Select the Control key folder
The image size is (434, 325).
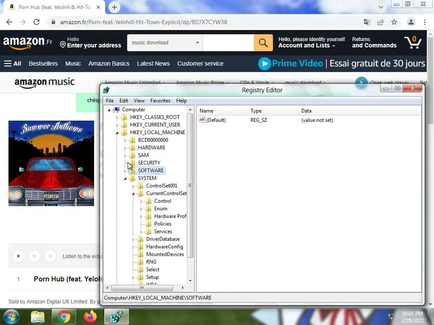162,201
